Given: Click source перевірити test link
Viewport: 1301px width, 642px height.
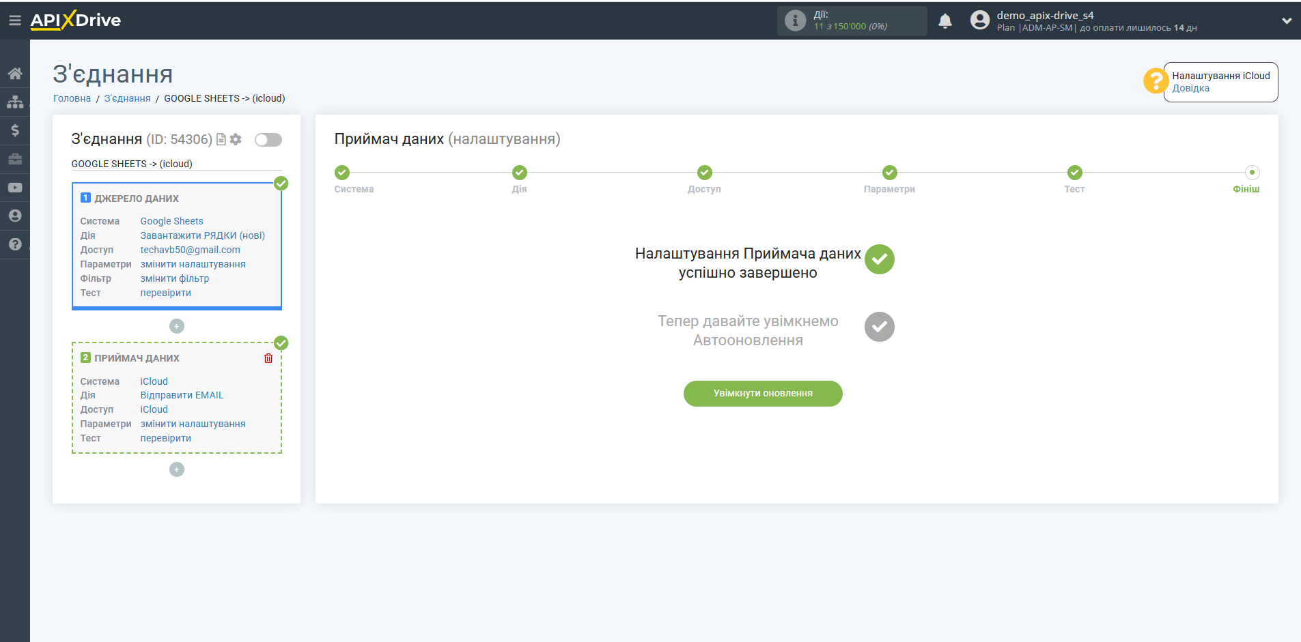Looking at the screenshot, I should coord(166,293).
